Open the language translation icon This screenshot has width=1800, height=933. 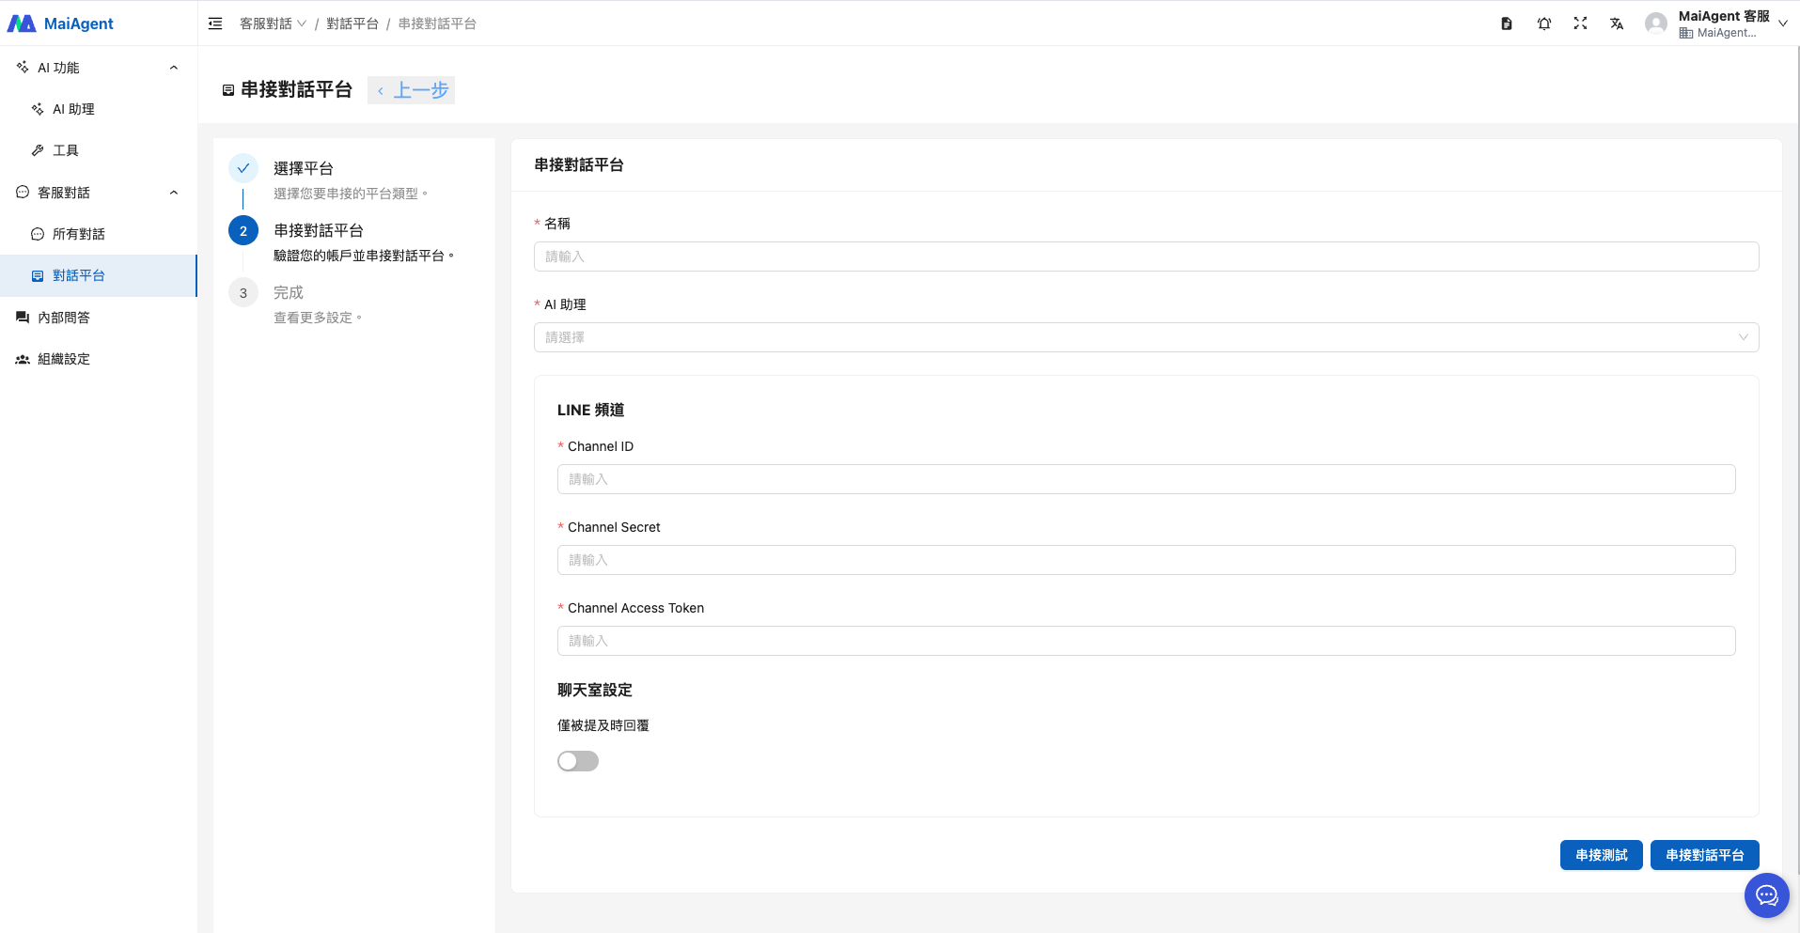[x=1617, y=23]
